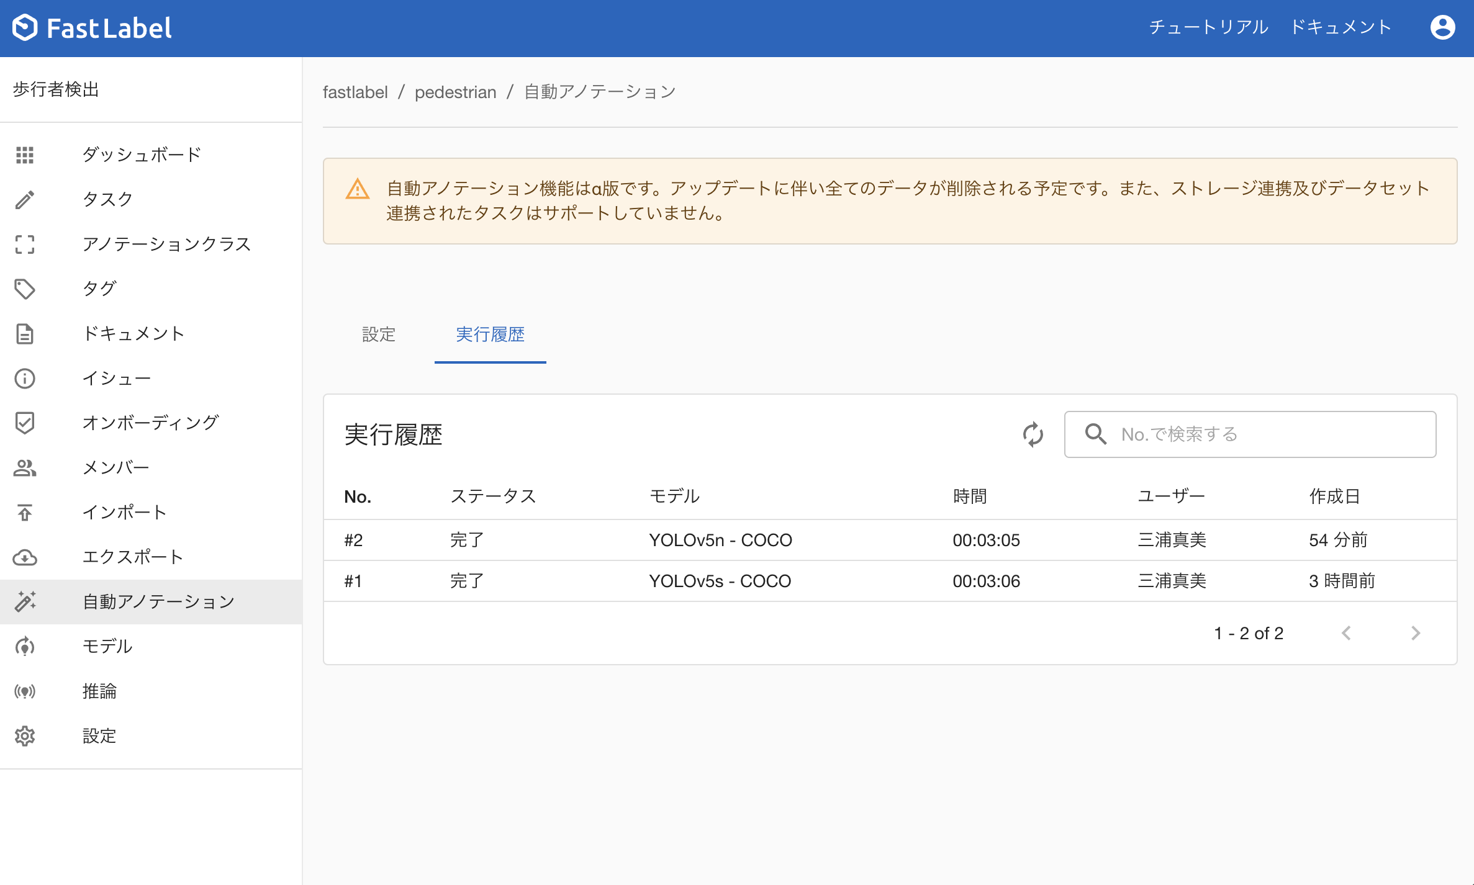Click the モデル column header

tap(674, 496)
